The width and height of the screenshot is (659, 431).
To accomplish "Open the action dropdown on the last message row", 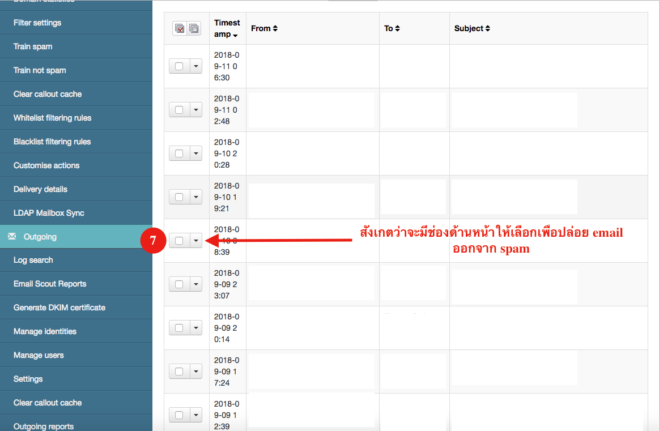I will pos(196,415).
